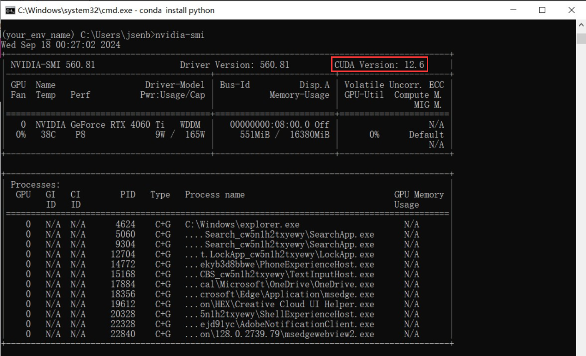
Task: Click the vertical scrollbar thumb
Action: pyautogui.click(x=581, y=38)
